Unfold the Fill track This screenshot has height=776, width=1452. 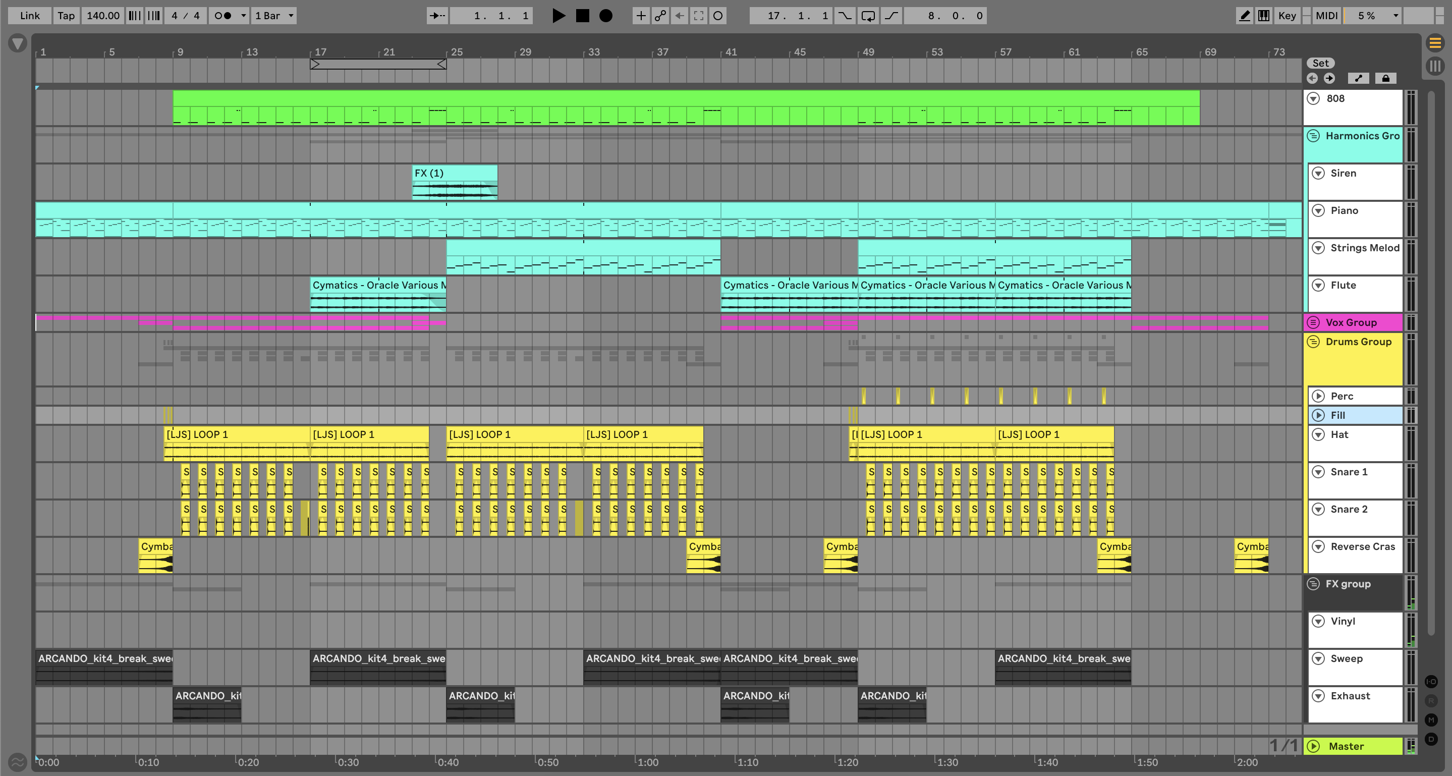tap(1318, 415)
